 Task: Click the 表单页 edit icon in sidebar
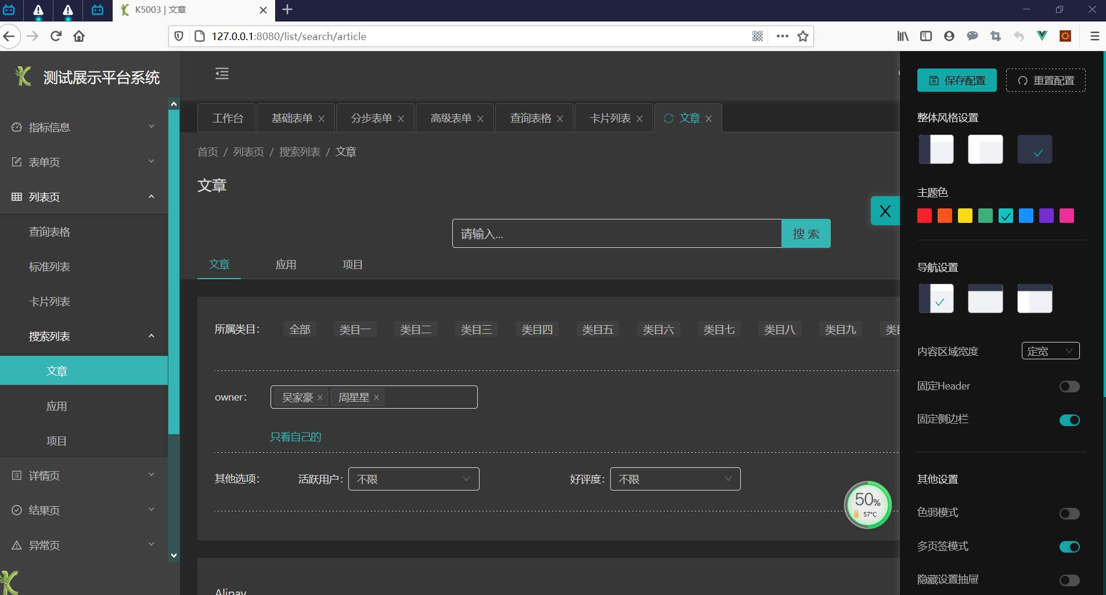tap(17, 162)
